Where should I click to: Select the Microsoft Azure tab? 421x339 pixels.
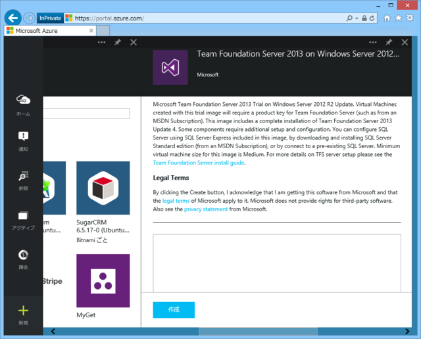(50, 31)
